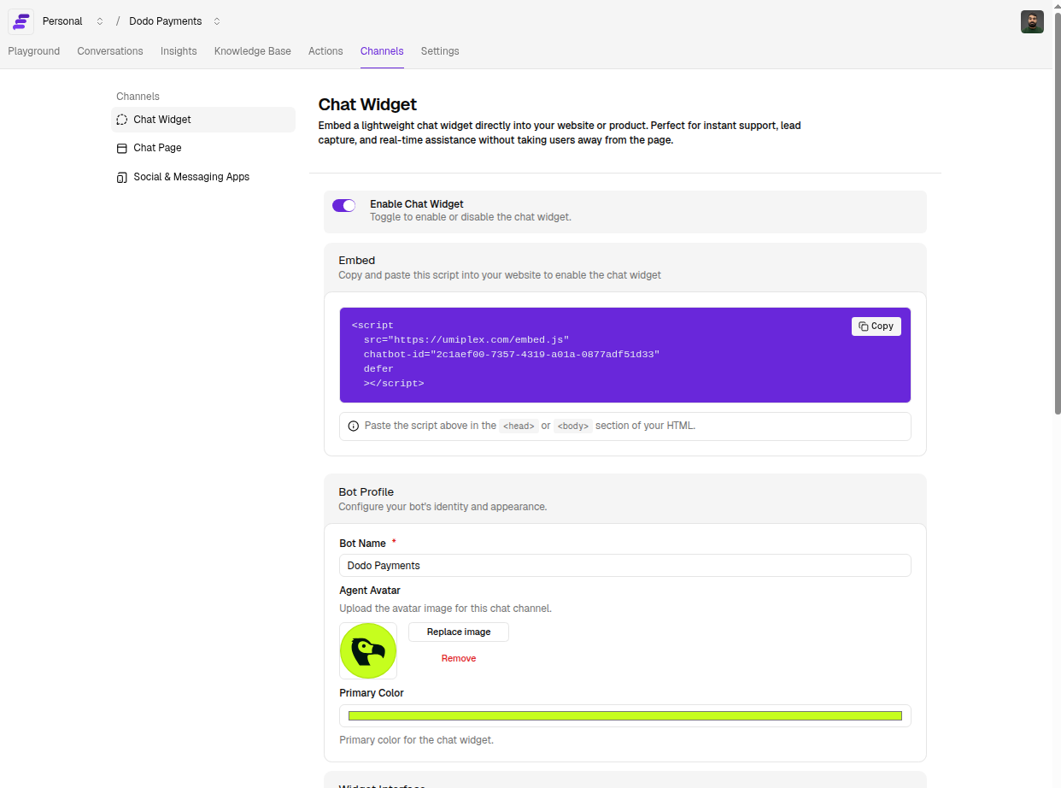Click the purple app logo icon

21,21
